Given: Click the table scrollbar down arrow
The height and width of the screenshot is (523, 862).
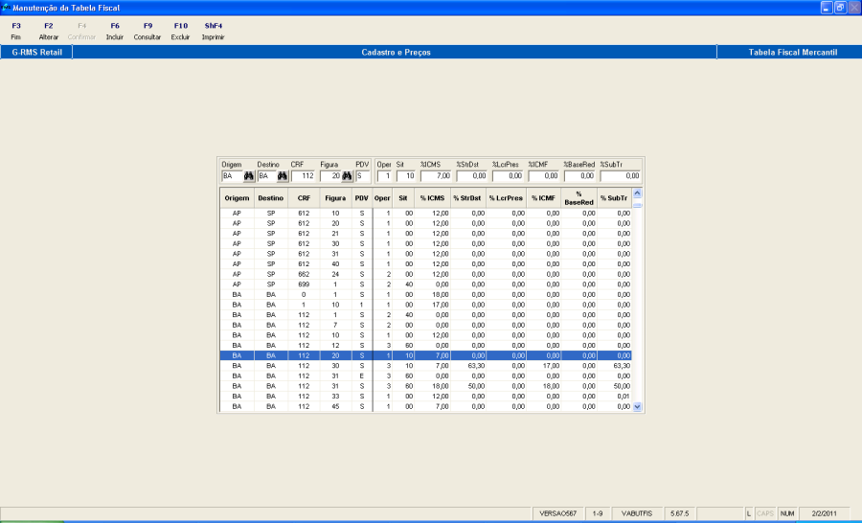Looking at the screenshot, I should pyautogui.click(x=637, y=407).
